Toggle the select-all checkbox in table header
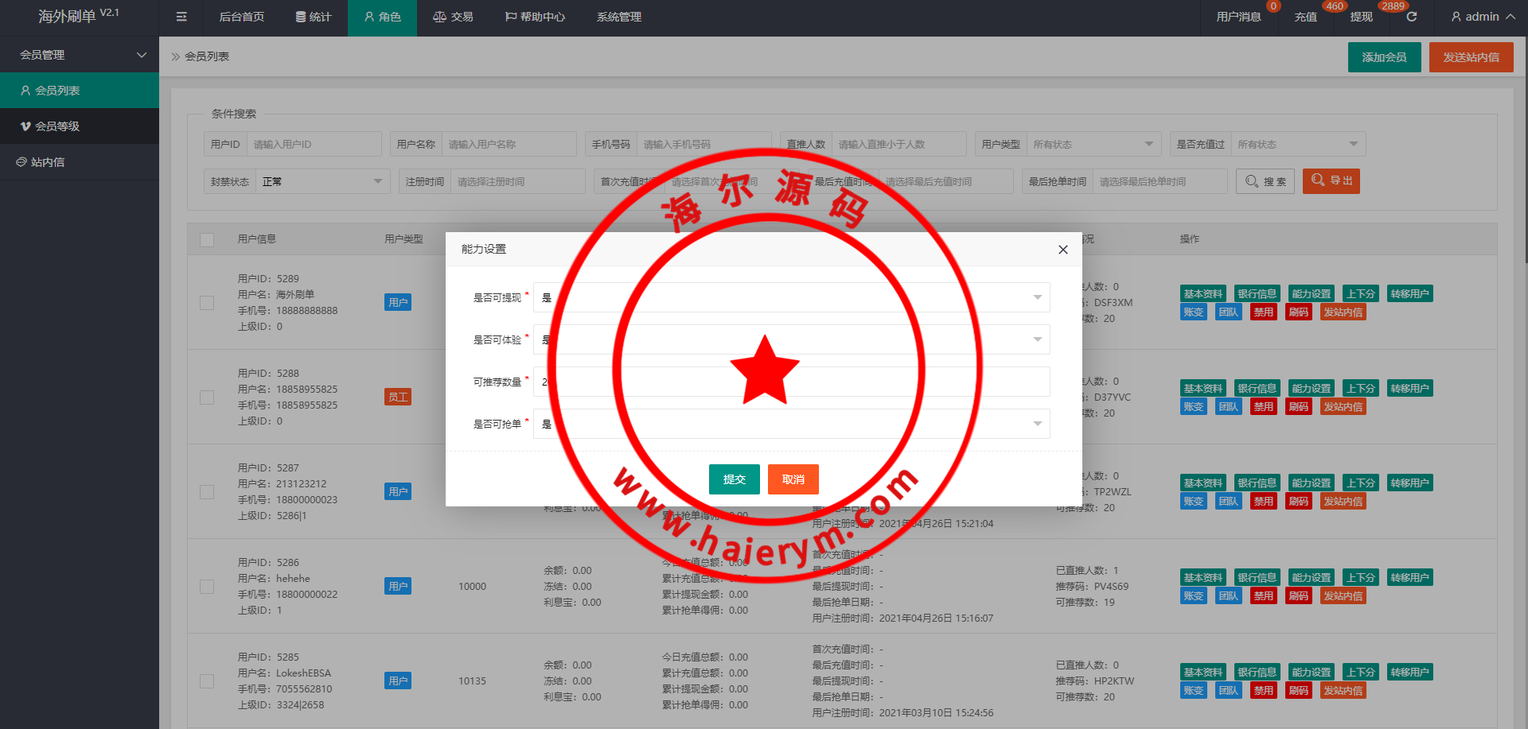This screenshot has height=729, width=1528. tap(207, 239)
